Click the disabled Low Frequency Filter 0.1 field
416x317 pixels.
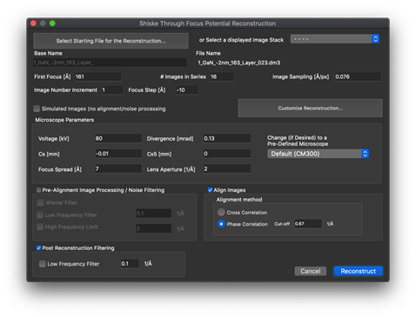point(153,214)
